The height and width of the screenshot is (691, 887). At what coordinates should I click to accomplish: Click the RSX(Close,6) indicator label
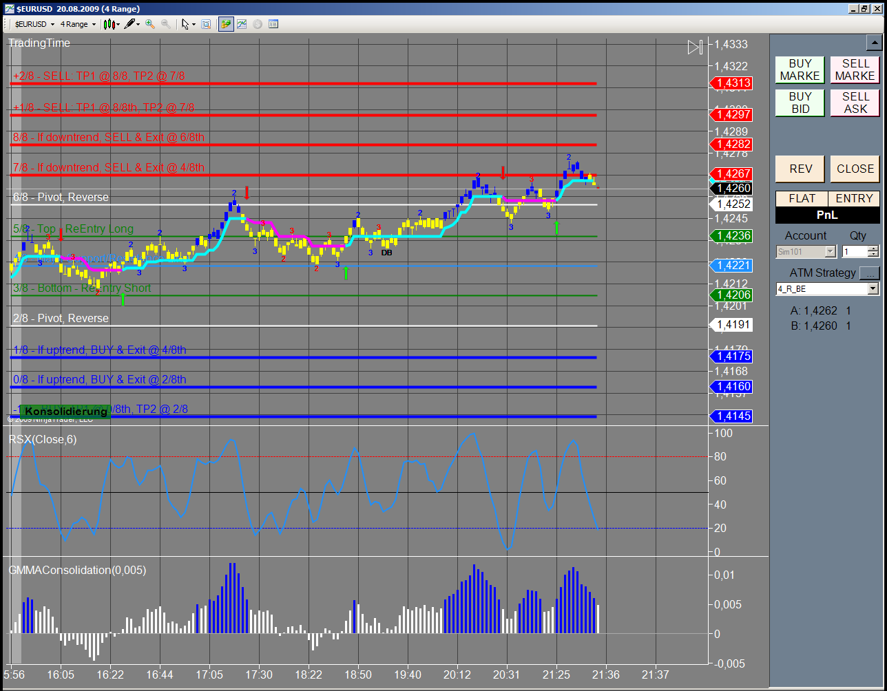point(43,439)
